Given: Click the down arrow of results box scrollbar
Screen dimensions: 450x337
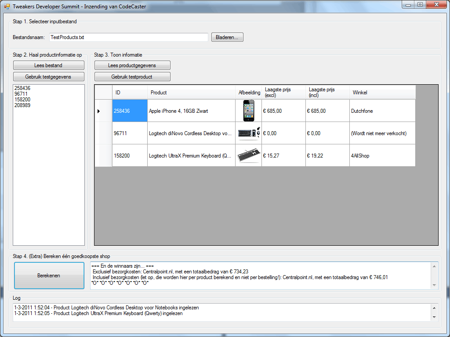Looking at the screenshot, I should [434, 285].
